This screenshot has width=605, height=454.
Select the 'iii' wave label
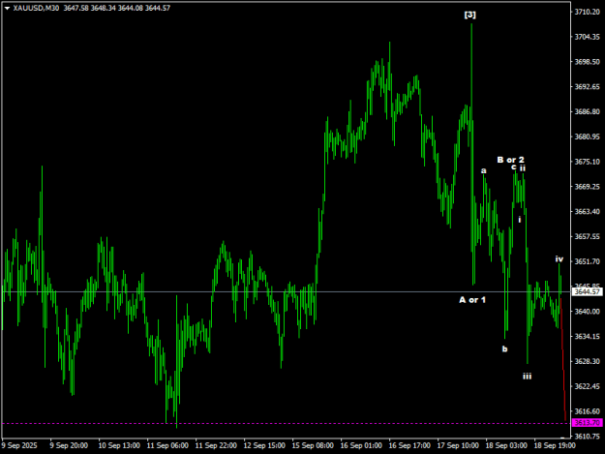coord(527,376)
